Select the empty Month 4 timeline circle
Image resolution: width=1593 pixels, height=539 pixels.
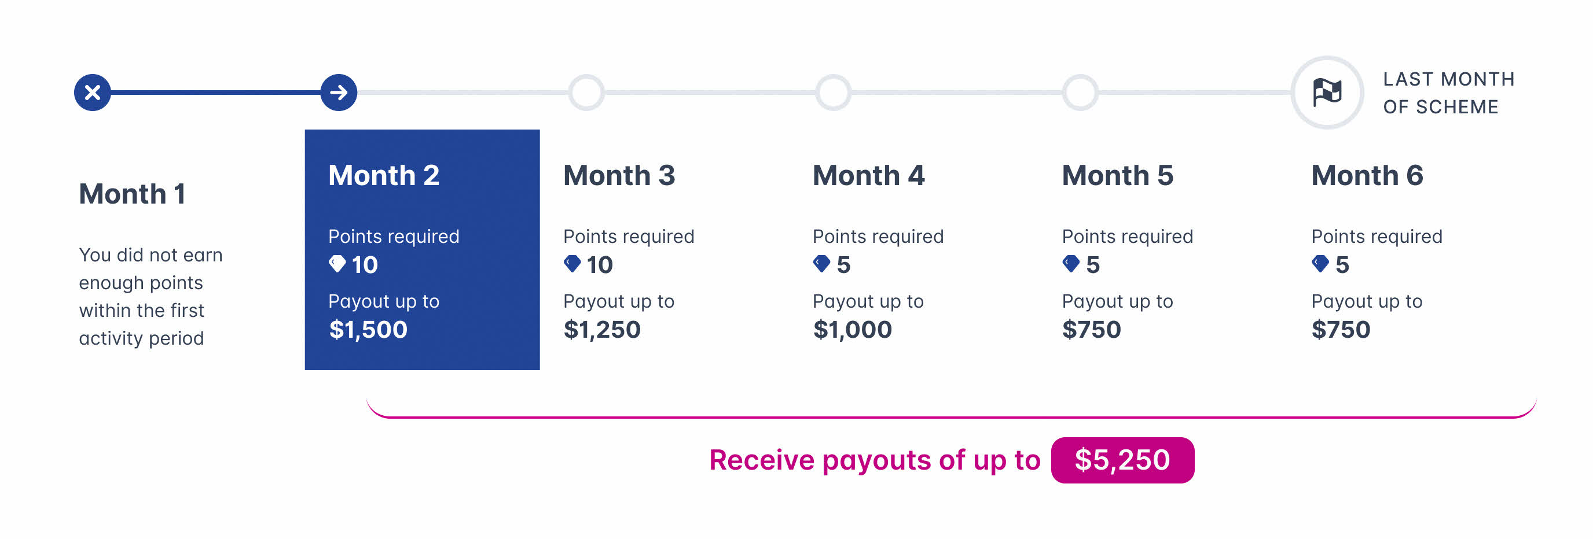click(x=834, y=93)
